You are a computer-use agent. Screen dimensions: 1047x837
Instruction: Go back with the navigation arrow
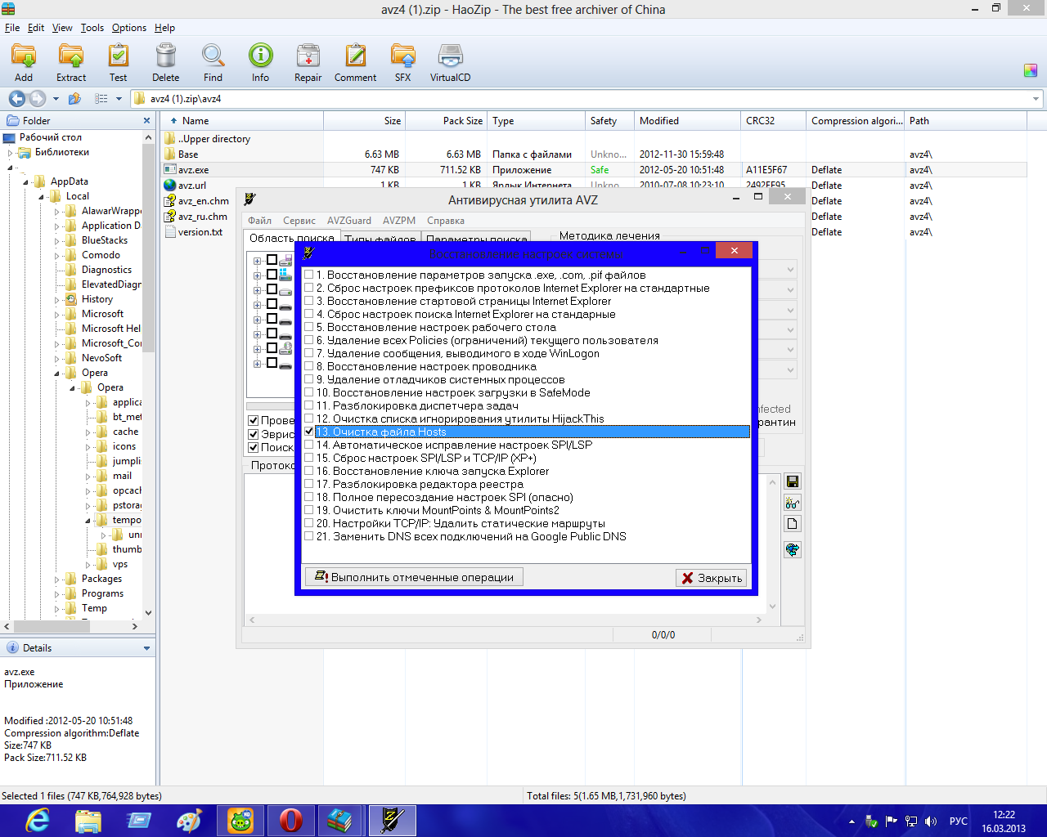point(16,99)
